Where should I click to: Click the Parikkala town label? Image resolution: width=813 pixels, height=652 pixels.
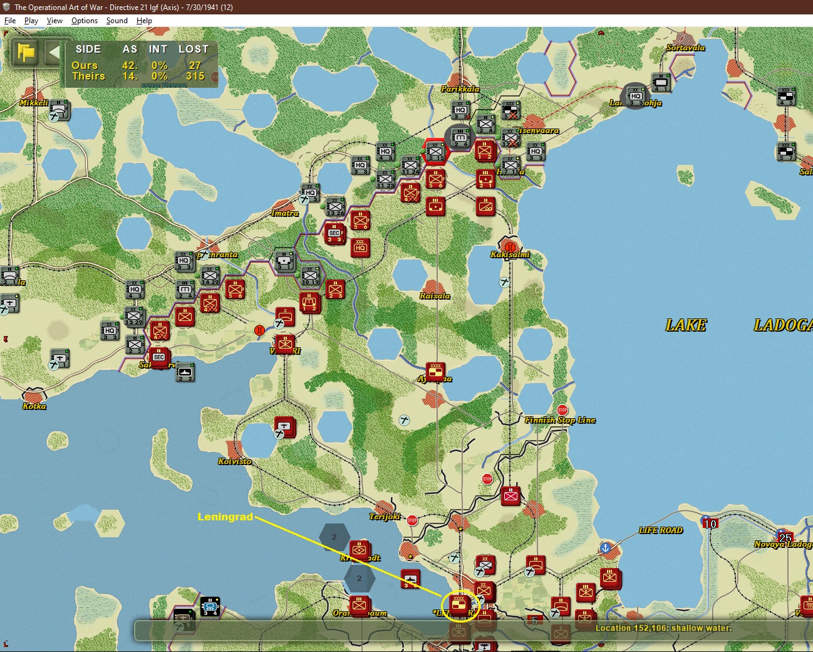(x=460, y=88)
